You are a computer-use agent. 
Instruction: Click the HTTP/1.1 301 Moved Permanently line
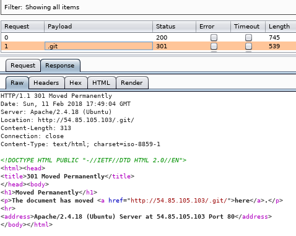coord(56,96)
